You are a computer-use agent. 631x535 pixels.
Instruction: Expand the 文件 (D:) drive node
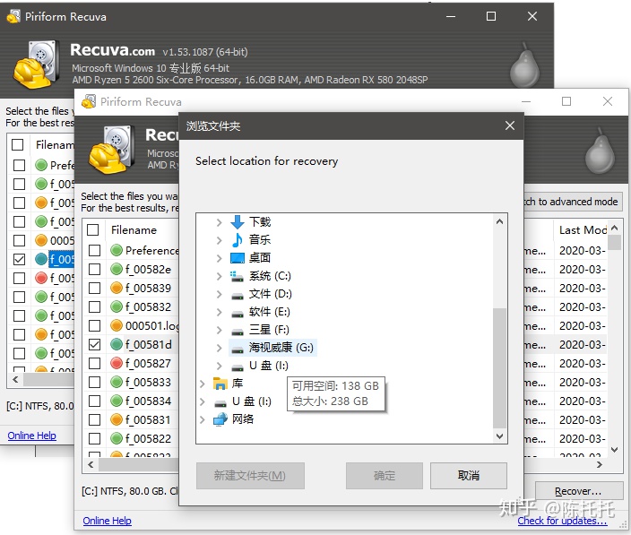coord(220,294)
